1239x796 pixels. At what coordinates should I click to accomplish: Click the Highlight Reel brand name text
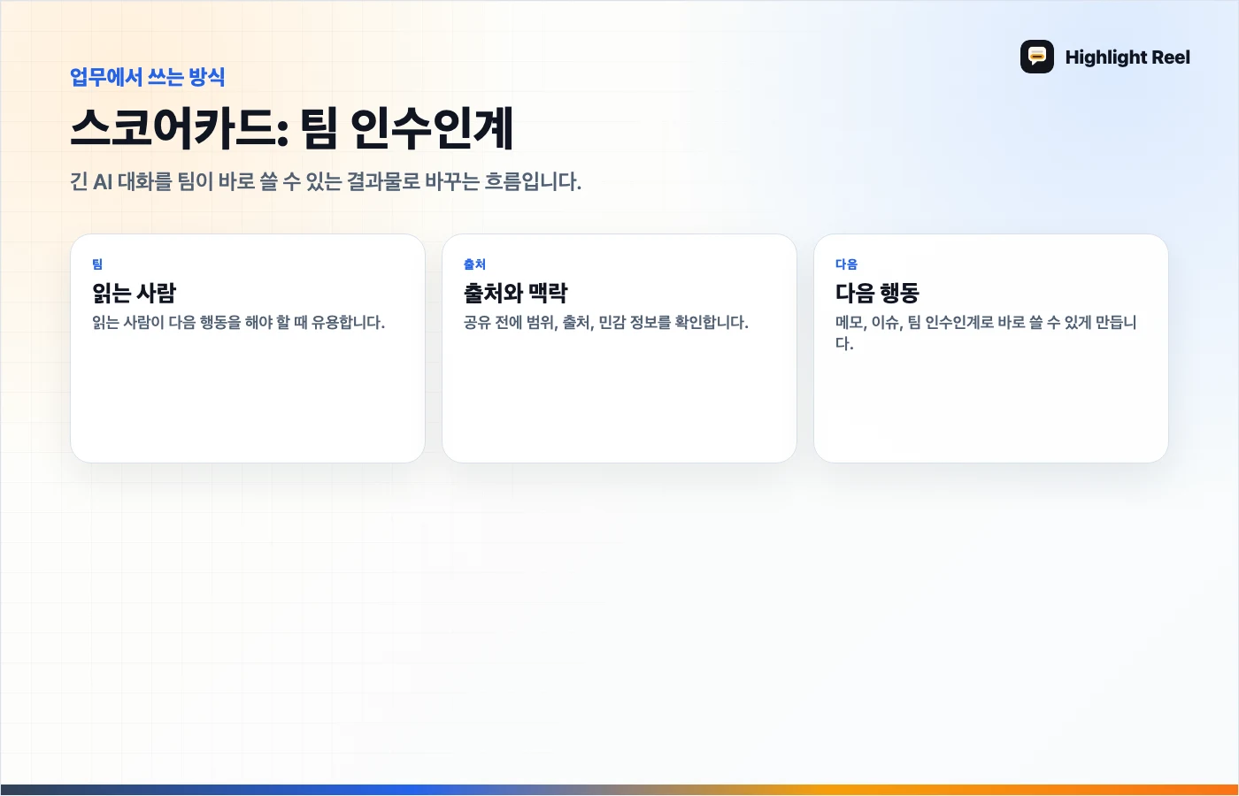pos(1127,57)
